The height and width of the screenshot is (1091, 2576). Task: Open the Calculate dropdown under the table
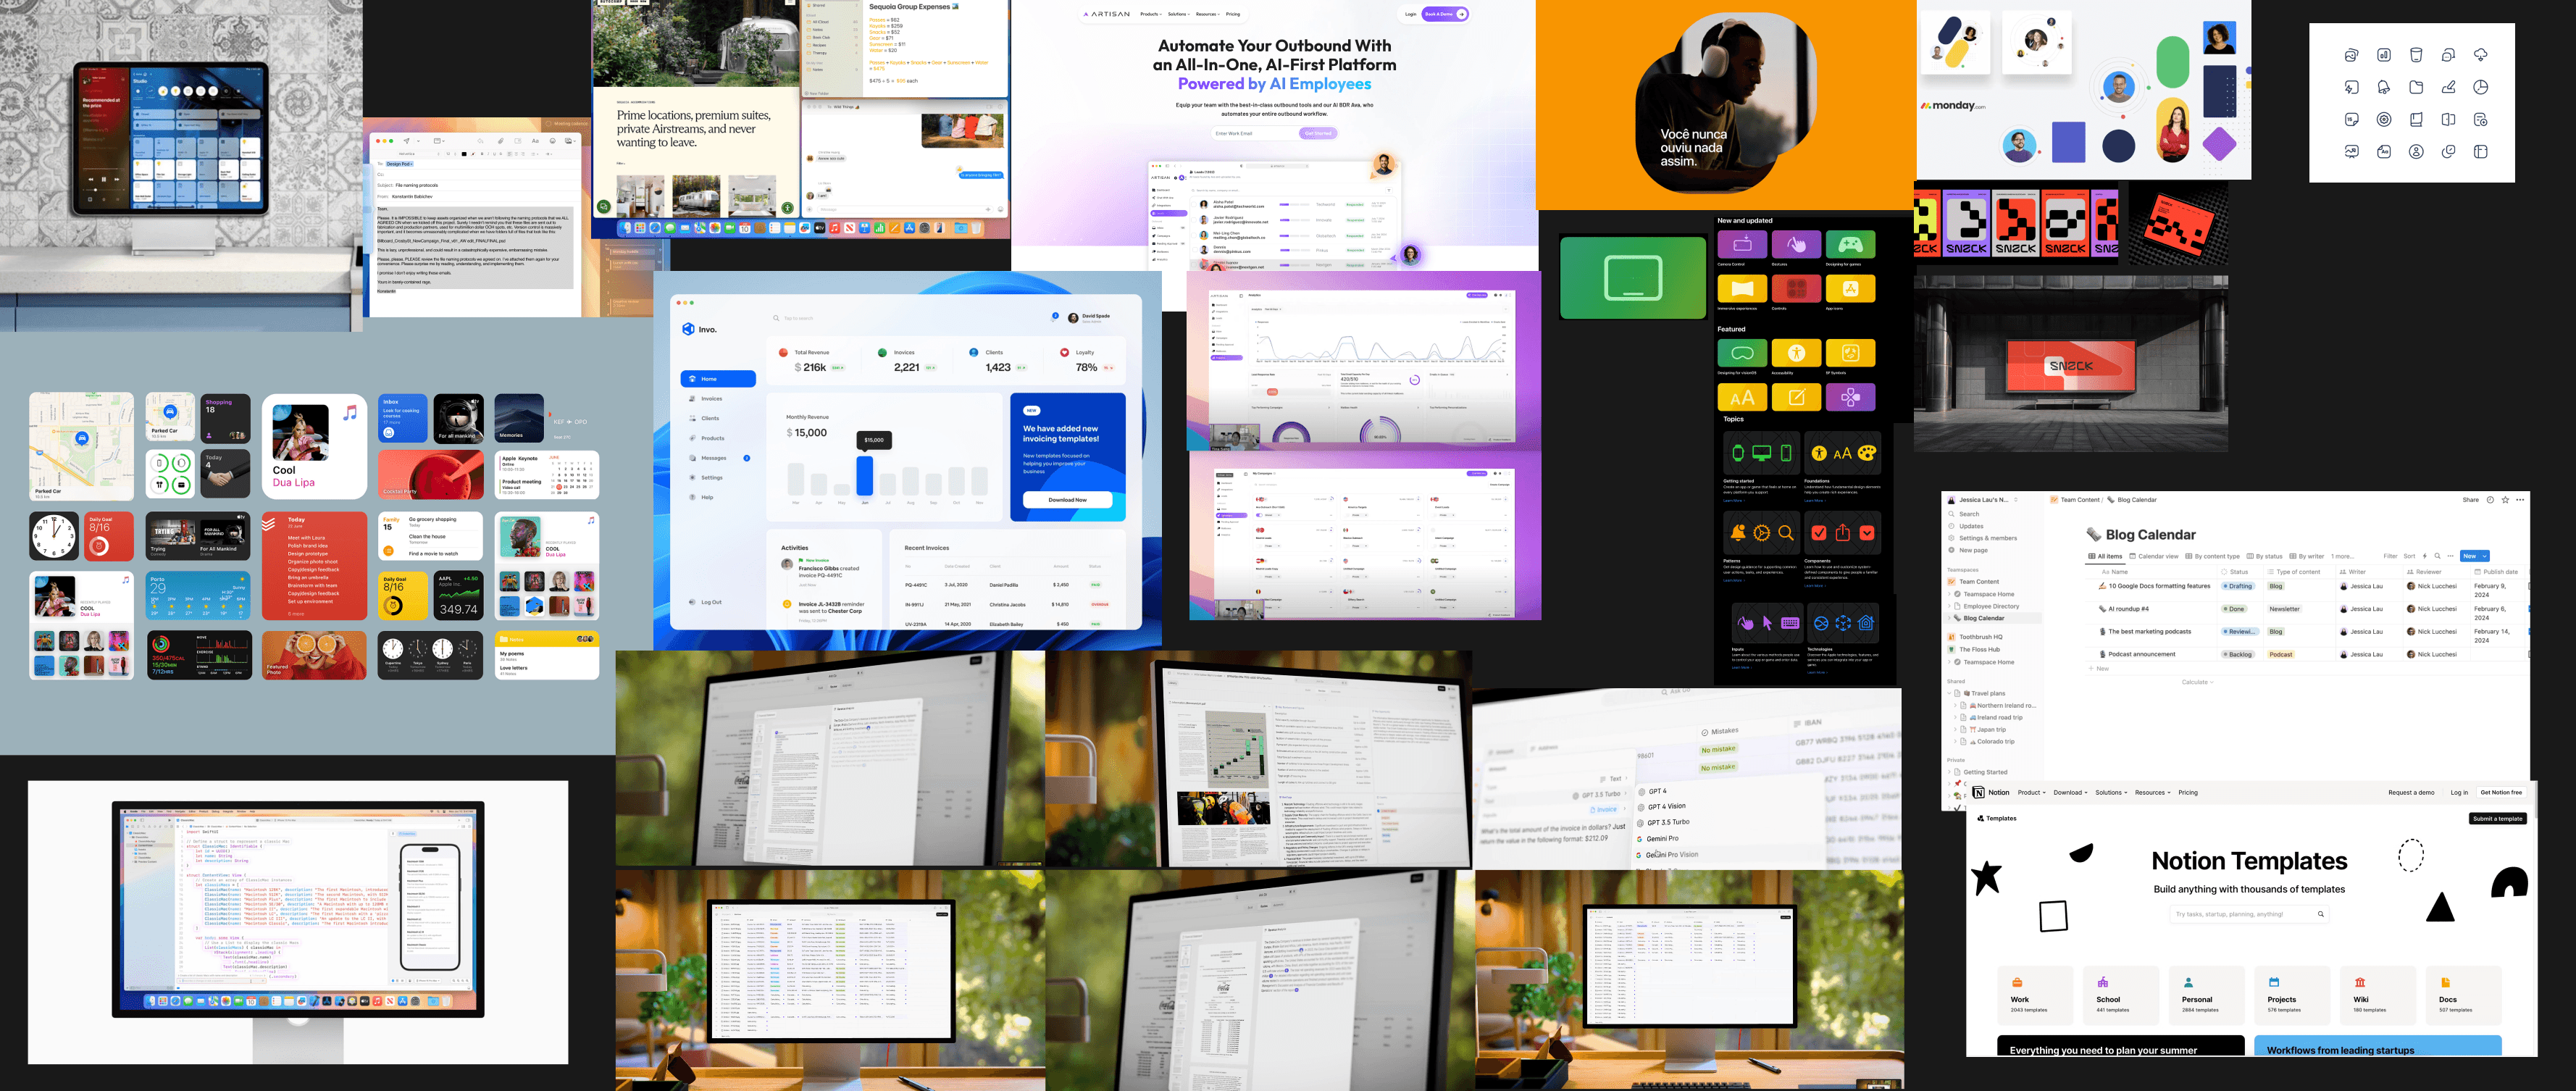coord(2197,682)
